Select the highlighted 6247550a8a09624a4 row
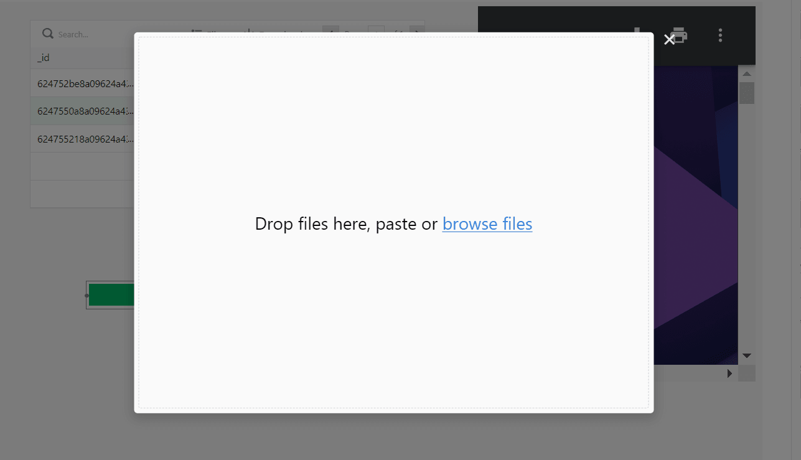 click(x=84, y=111)
